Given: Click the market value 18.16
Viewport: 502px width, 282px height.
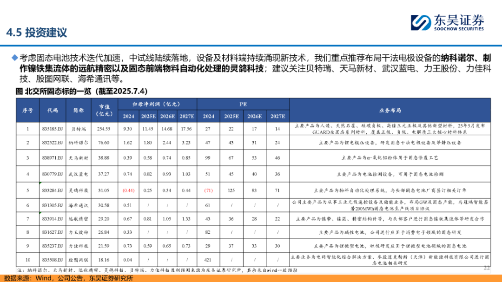Looking at the screenshot, I should pos(104,260).
